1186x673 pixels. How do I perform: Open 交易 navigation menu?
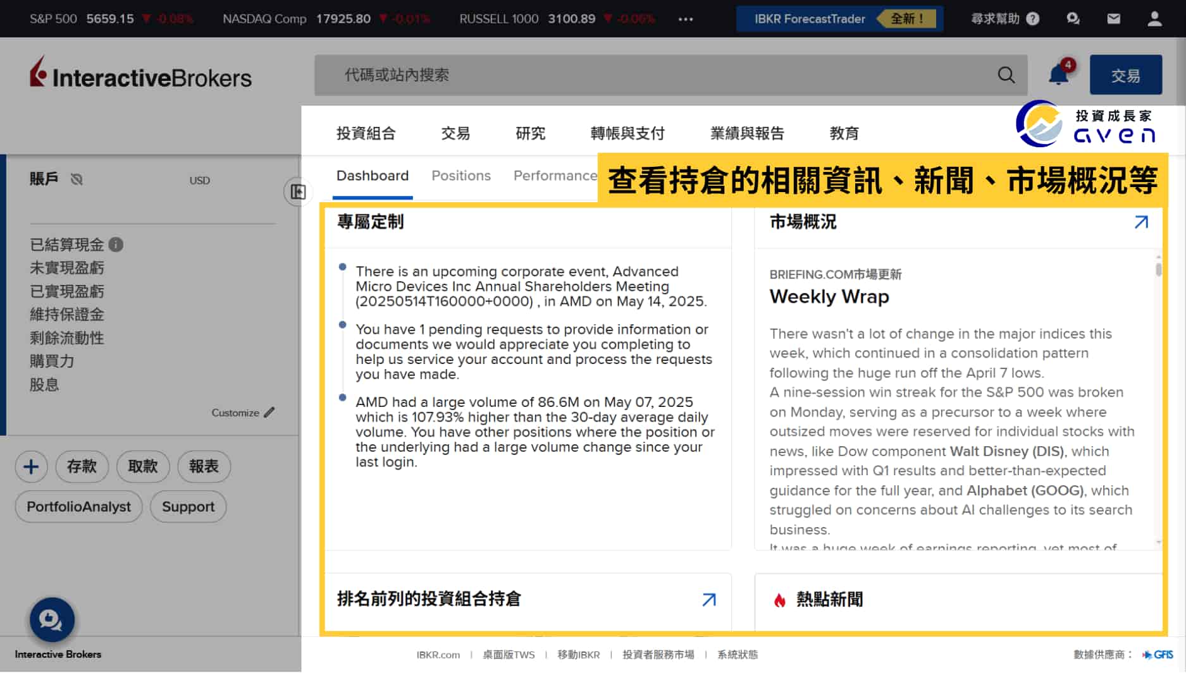(x=455, y=133)
